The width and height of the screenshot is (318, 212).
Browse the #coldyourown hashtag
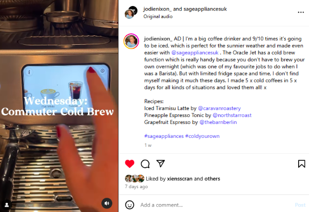tap(202, 136)
